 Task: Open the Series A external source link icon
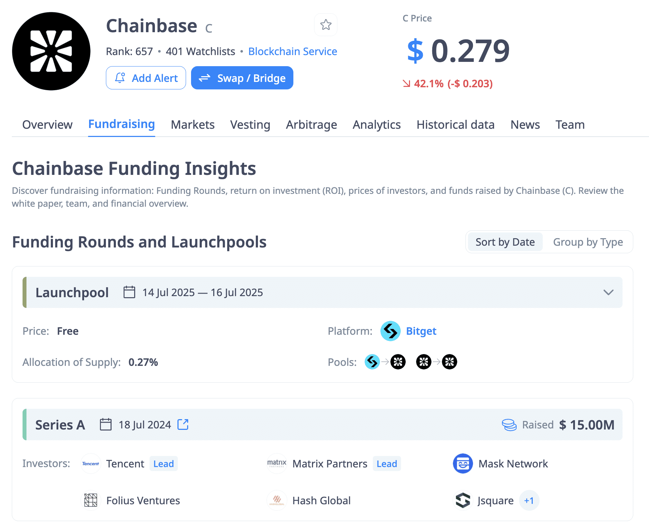[183, 425]
